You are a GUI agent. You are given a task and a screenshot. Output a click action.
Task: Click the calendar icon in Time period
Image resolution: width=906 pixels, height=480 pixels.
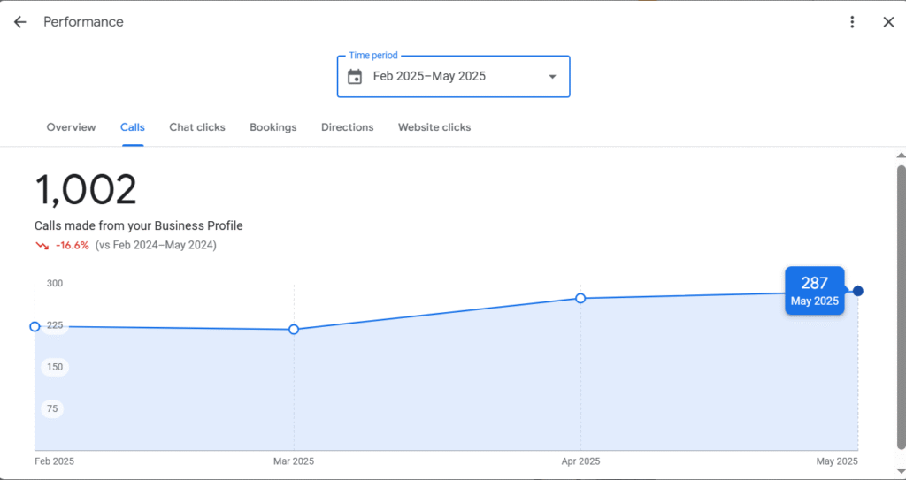(x=355, y=76)
